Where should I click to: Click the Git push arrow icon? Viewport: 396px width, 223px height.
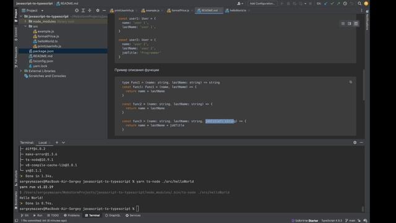click(x=338, y=4)
